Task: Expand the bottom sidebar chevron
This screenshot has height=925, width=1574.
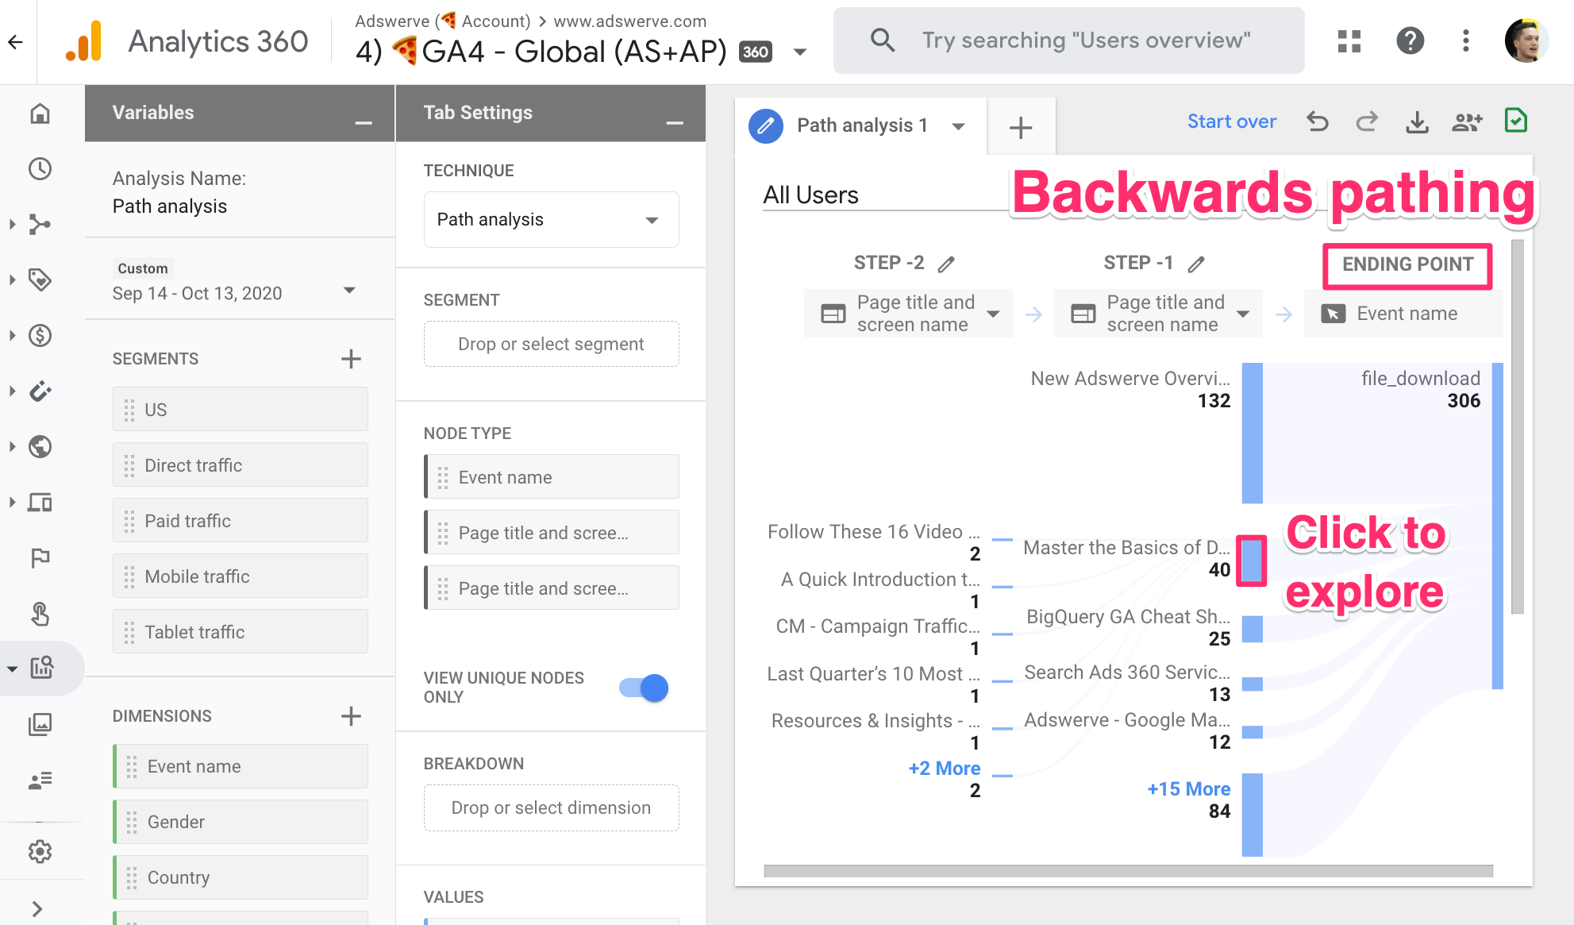Action: [37, 908]
